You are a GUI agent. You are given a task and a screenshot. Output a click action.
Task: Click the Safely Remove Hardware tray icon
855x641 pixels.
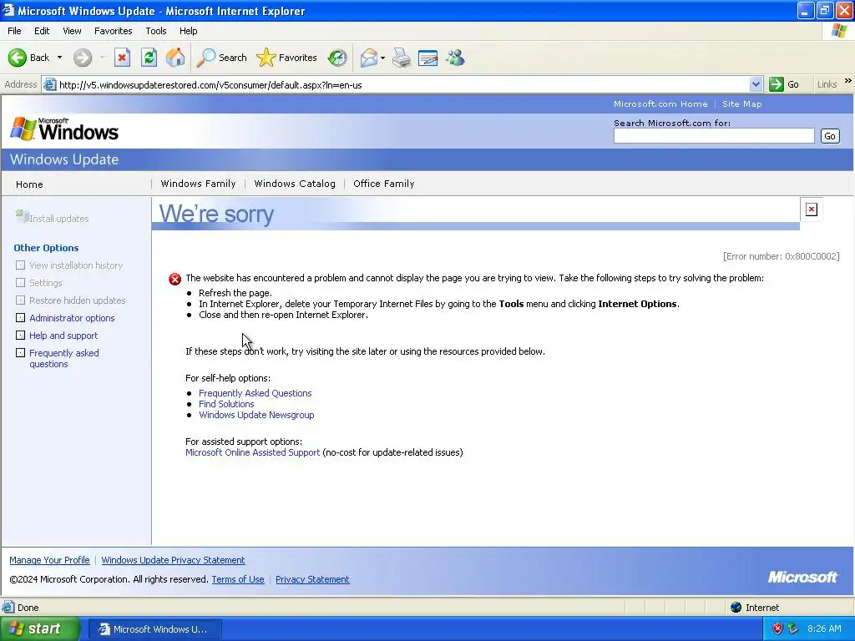[793, 628]
